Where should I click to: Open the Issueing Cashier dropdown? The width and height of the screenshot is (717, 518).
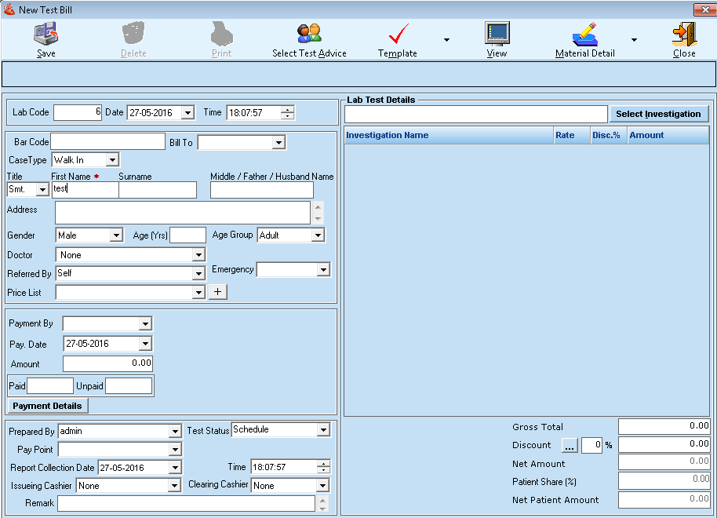[174, 486]
